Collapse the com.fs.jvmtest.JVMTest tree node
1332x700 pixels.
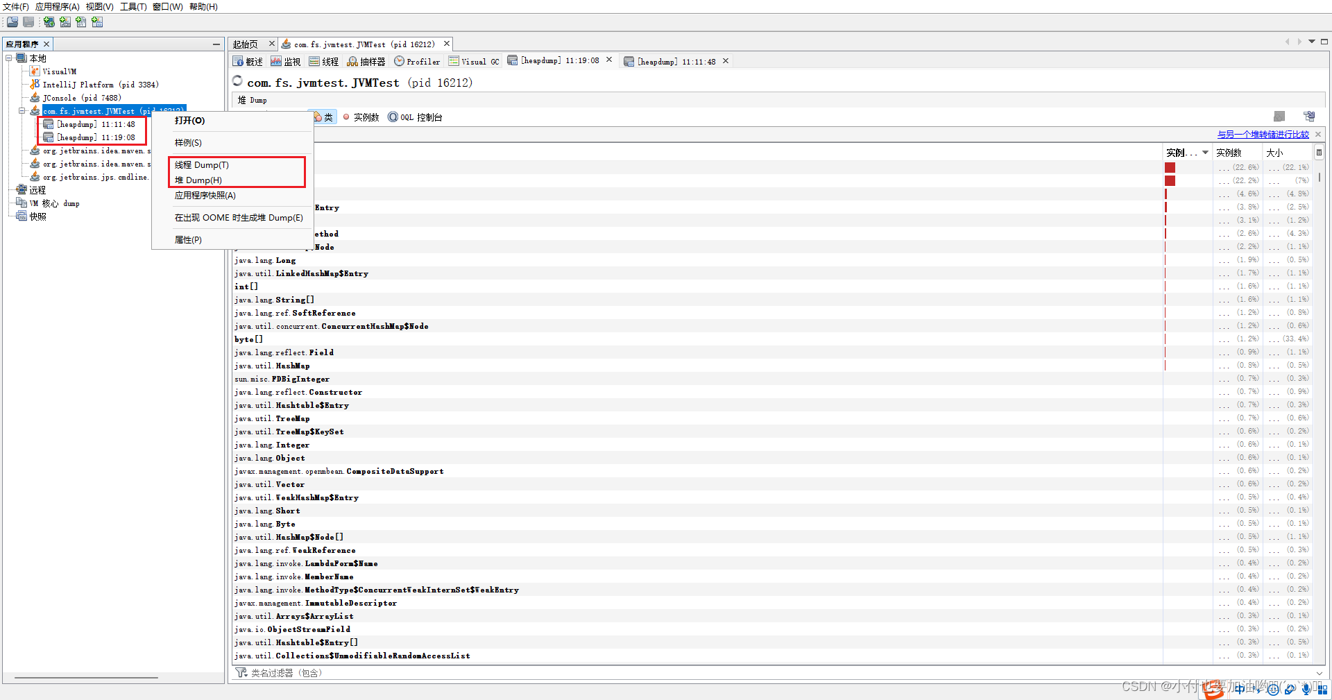tap(22, 111)
